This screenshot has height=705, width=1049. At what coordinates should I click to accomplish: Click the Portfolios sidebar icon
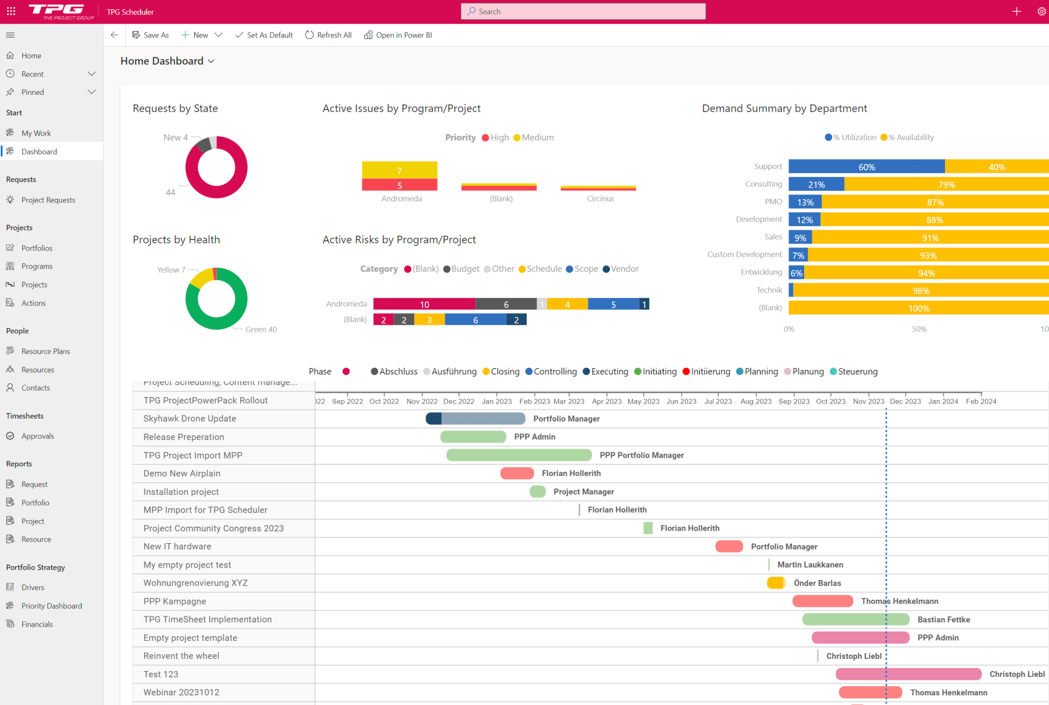coord(10,247)
